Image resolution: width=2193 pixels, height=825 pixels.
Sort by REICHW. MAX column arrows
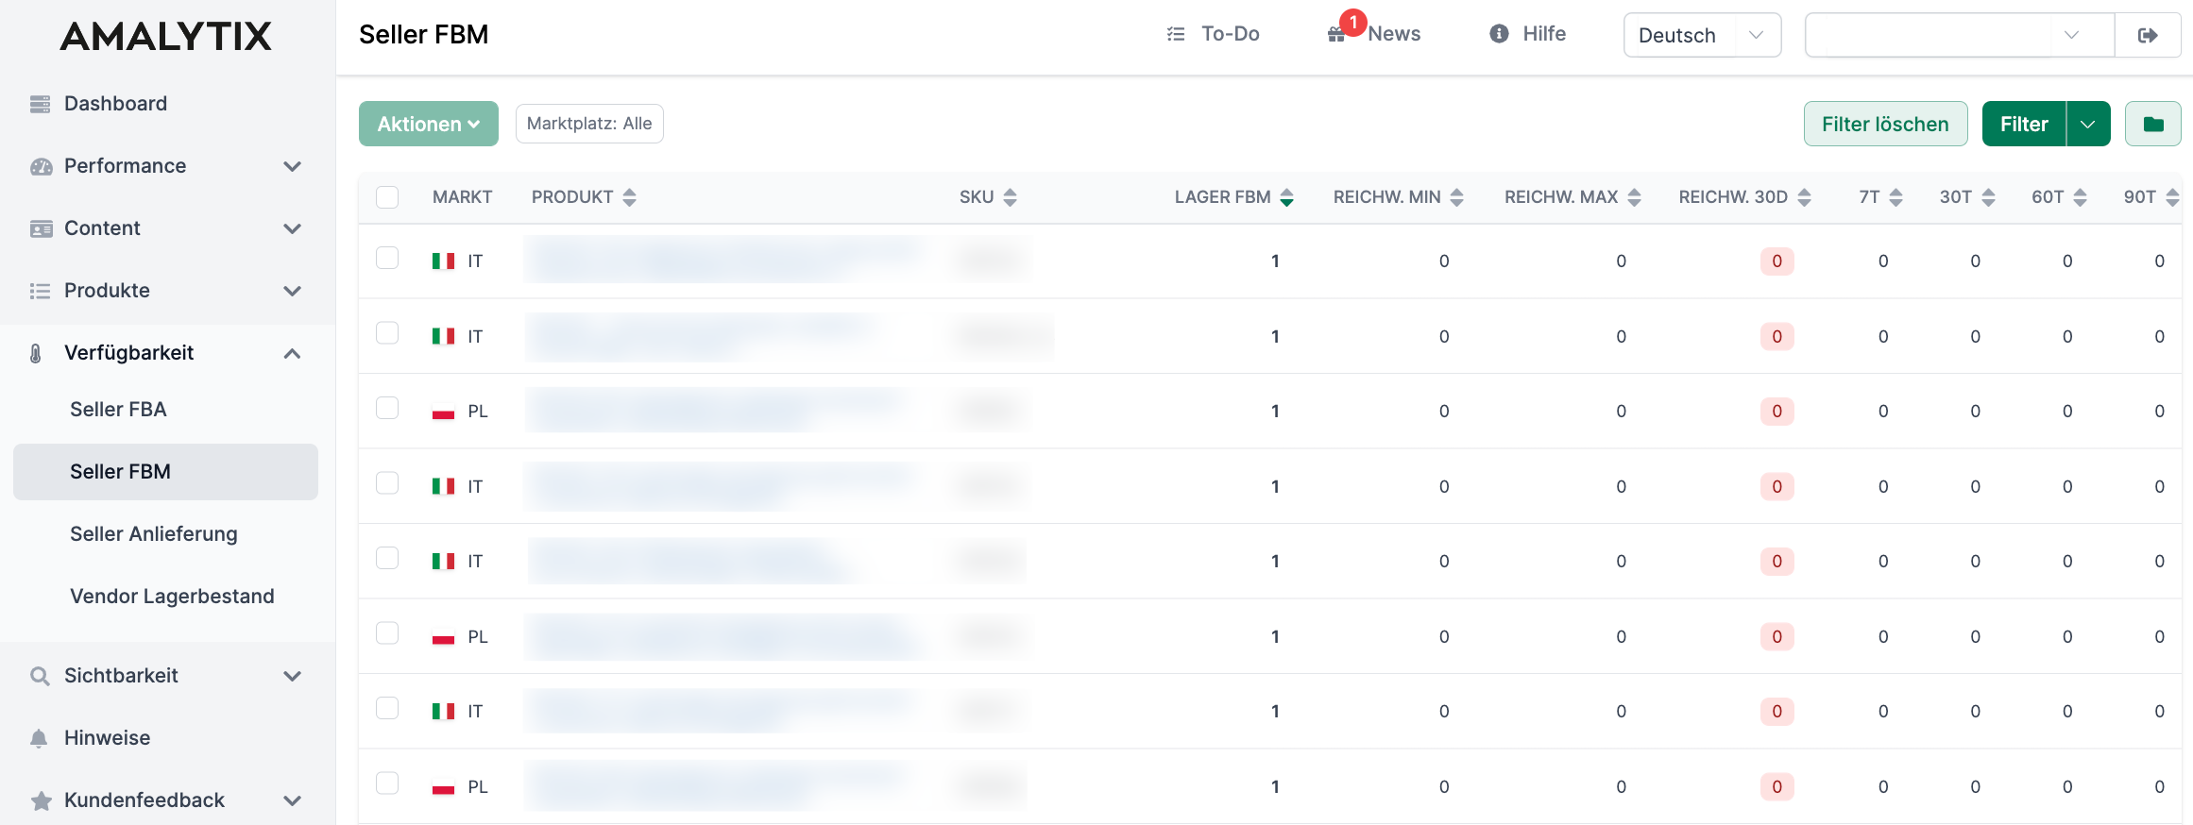click(x=1635, y=197)
